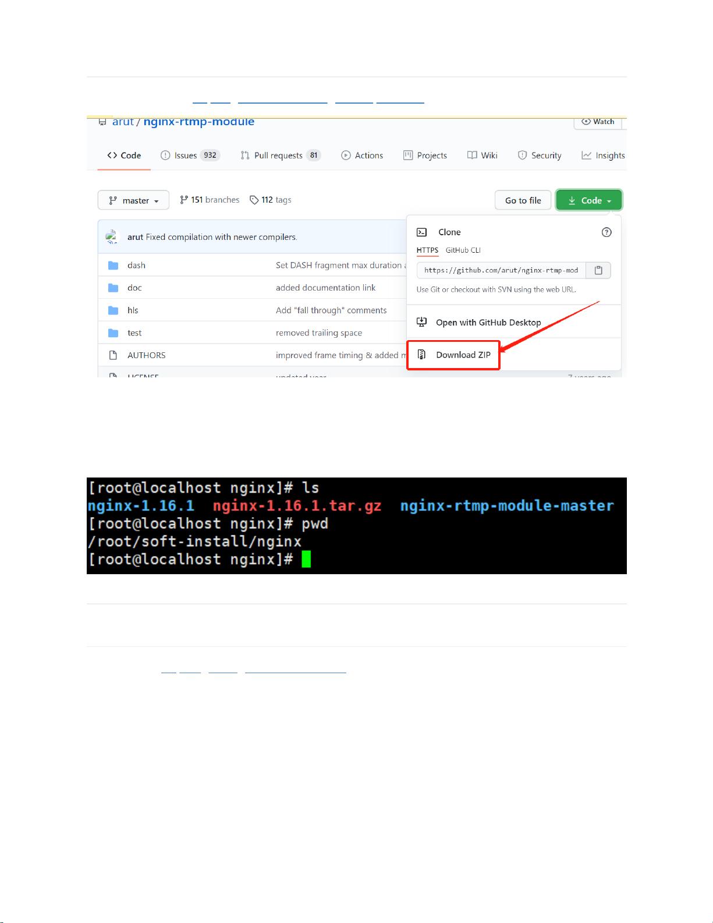This screenshot has height=923, width=713.
Task: Open commit 'Fixed compilation with newer compilers.'
Action: pyautogui.click(x=221, y=237)
